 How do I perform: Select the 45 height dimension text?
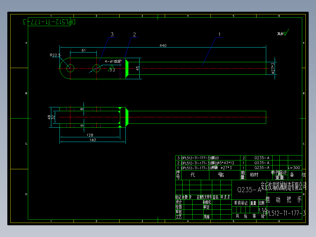[137, 68]
